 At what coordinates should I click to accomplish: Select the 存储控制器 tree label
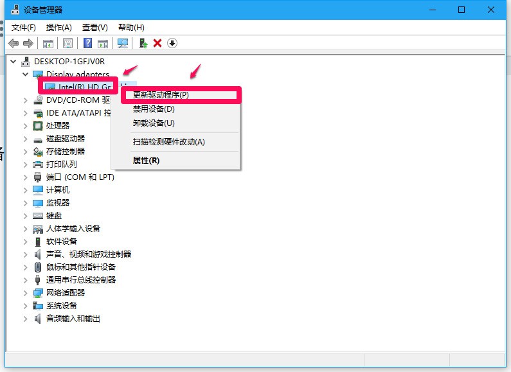pos(66,152)
